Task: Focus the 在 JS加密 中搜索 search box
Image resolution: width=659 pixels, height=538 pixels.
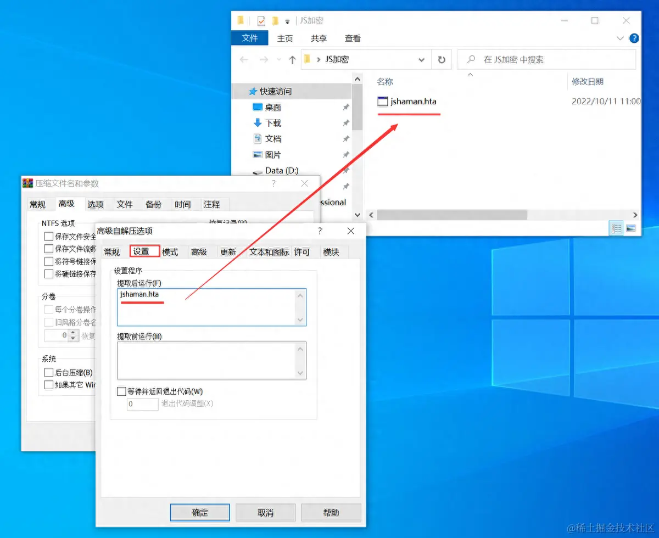Action: coord(546,59)
